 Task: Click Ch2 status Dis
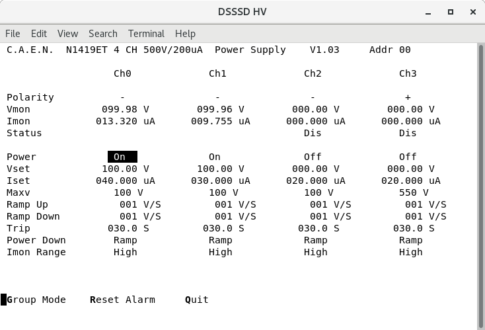313,133
